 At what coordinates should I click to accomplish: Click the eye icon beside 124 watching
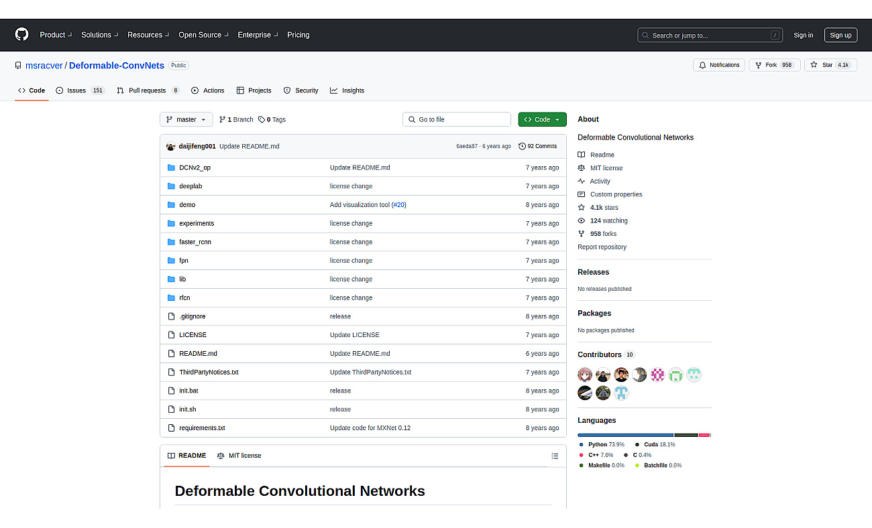[582, 220]
